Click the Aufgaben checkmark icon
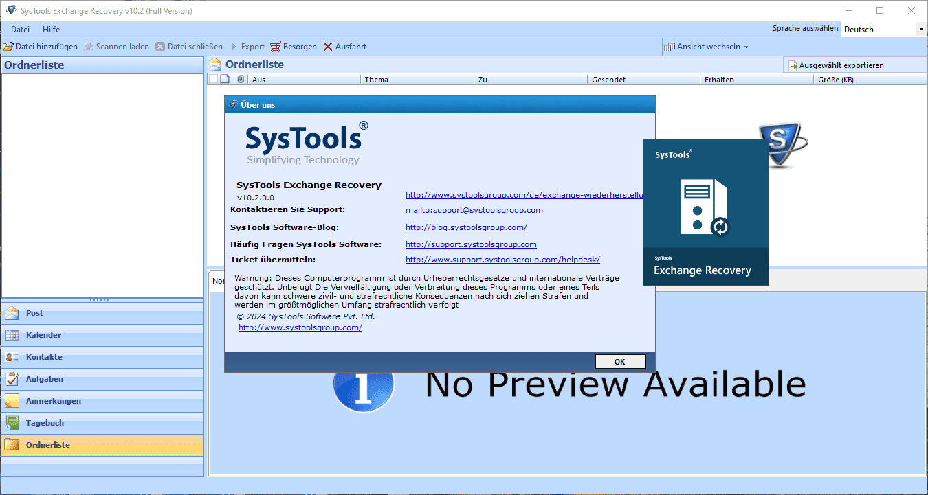This screenshot has height=495, width=928. [12, 379]
